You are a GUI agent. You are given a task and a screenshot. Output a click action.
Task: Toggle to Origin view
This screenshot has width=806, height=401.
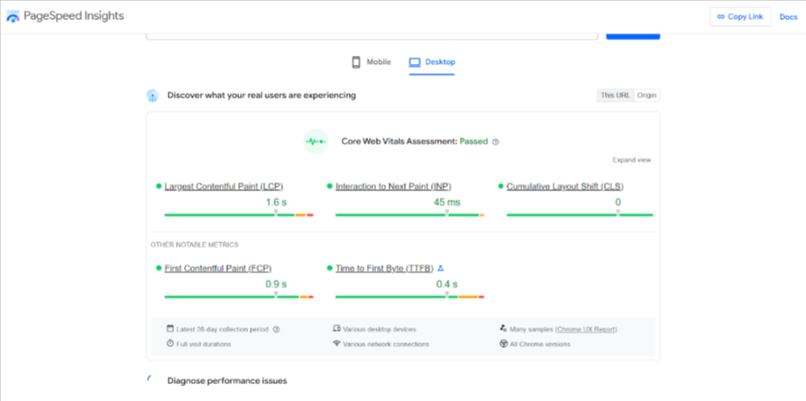[x=646, y=96]
